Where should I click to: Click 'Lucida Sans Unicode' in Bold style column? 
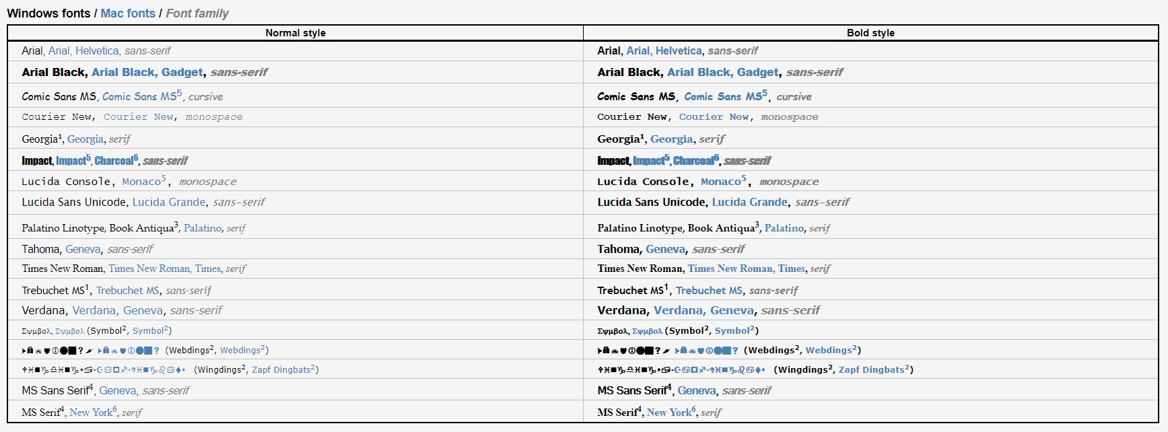(x=651, y=203)
